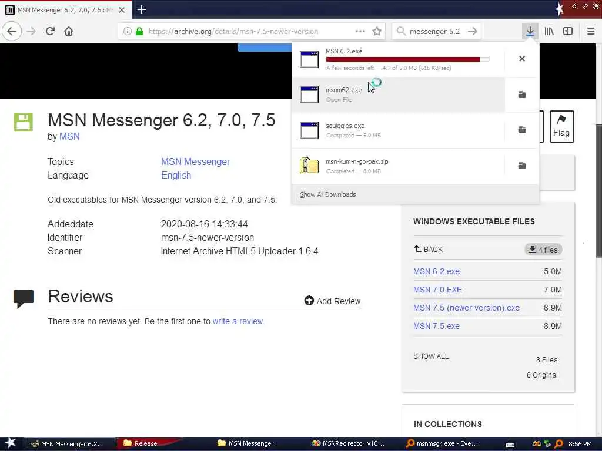This screenshot has width=602, height=451.
Task: Open the MSN author link
Action: coord(69,136)
